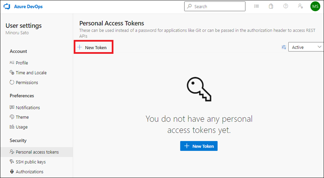Viewport: 324px width, 178px height.
Task: Click the blue New Token button
Action: (x=199, y=146)
